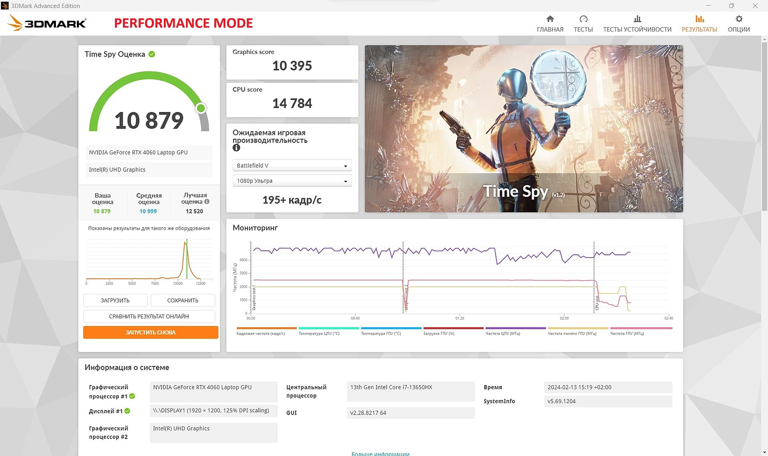Open the Опции gear icon

(x=739, y=19)
